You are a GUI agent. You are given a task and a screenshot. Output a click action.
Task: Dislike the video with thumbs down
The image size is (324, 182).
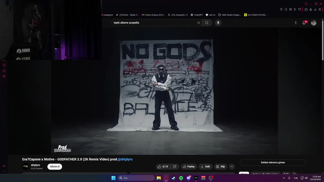coord(174,167)
